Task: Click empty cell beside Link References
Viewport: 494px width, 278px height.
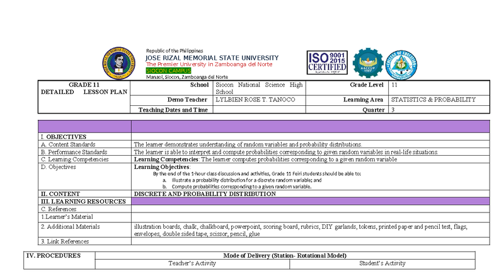Action: click(310, 241)
